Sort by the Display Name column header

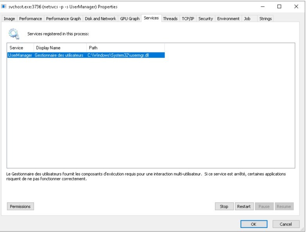click(x=60, y=48)
